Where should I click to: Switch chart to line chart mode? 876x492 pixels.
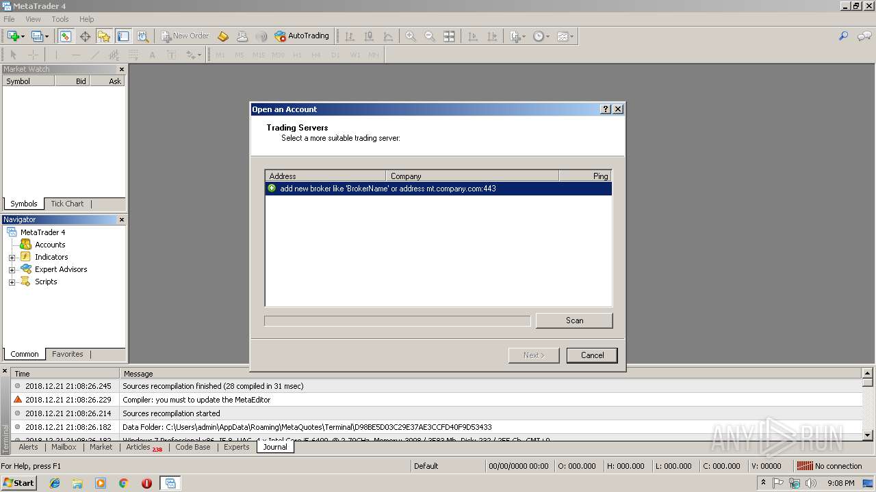[x=388, y=36]
